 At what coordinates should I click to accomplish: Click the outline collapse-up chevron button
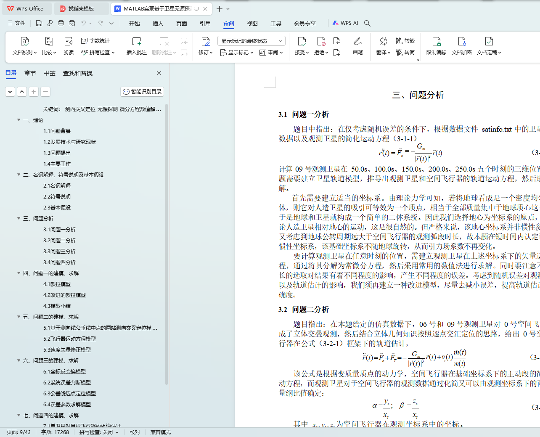(22, 91)
